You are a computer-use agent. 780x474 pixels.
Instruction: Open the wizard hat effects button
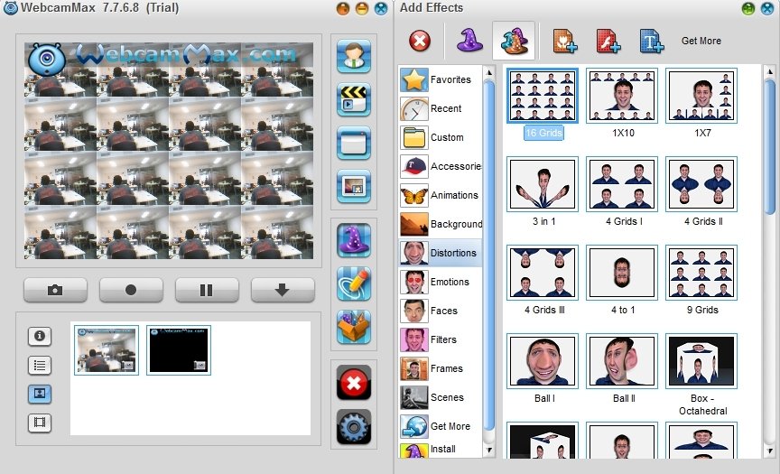pyautogui.click(x=354, y=240)
